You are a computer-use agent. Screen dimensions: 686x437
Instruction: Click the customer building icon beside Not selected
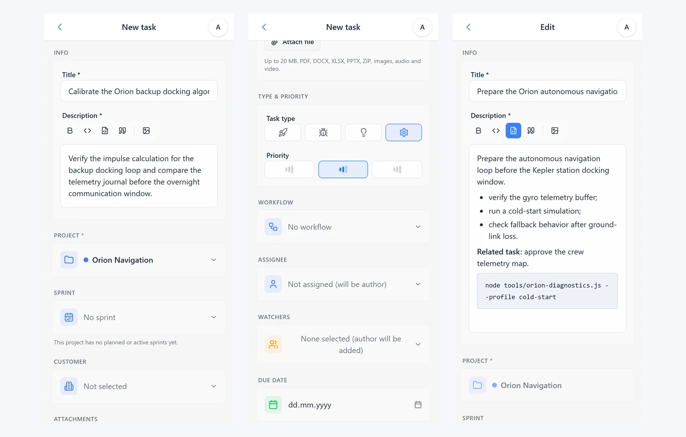pyautogui.click(x=69, y=386)
